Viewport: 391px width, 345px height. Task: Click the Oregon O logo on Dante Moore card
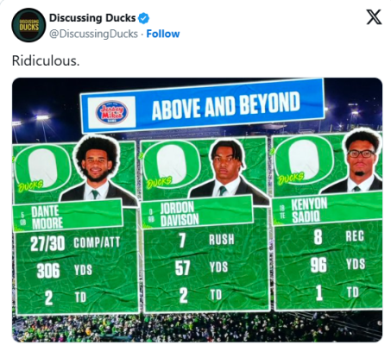[43, 168]
